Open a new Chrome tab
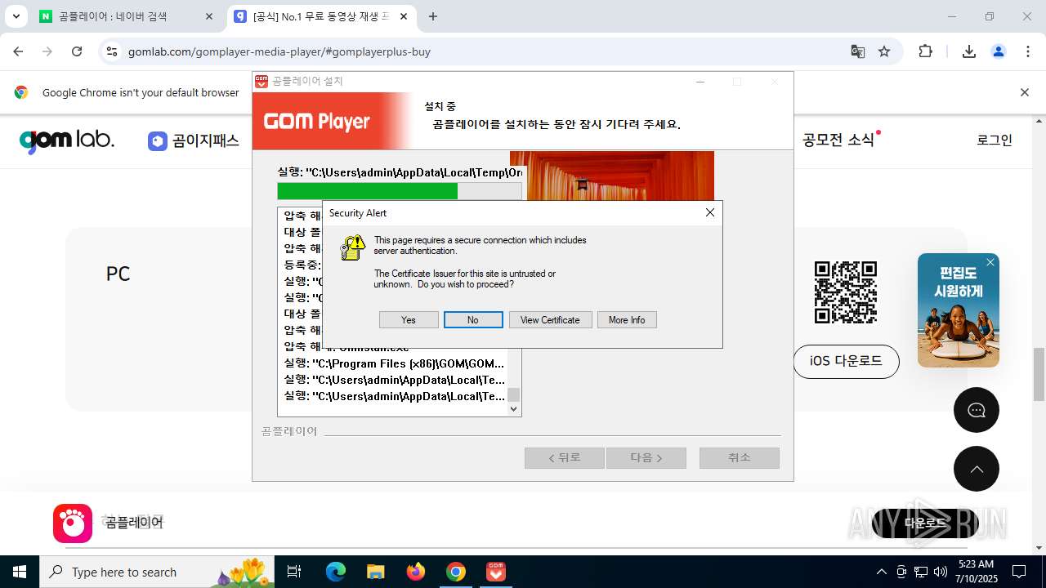 click(x=433, y=16)
